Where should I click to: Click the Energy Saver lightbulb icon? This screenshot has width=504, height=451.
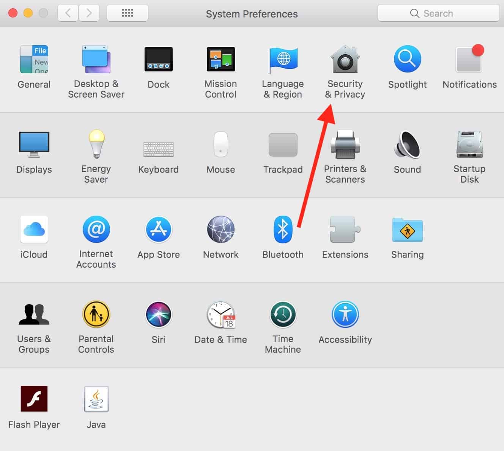[96, 144]
